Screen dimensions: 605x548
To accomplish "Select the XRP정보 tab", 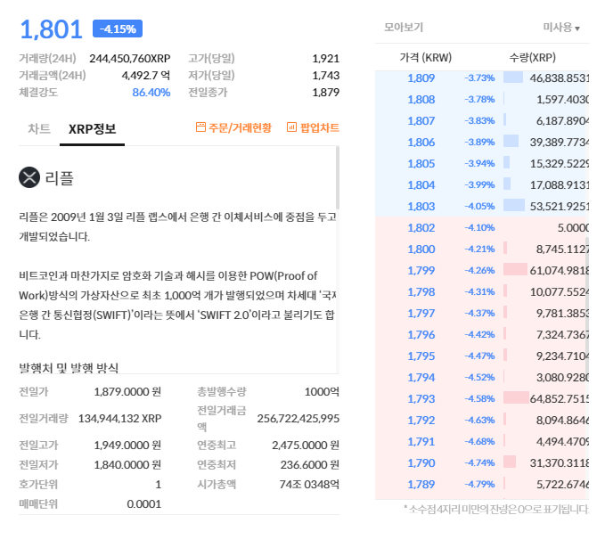I will (92, 128).
